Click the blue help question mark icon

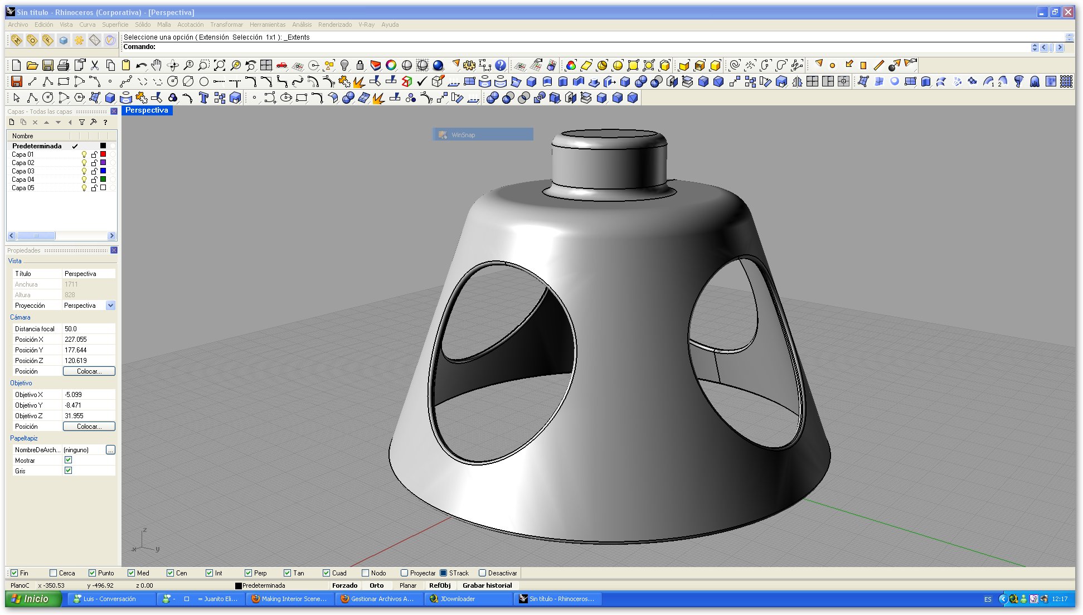501,66
